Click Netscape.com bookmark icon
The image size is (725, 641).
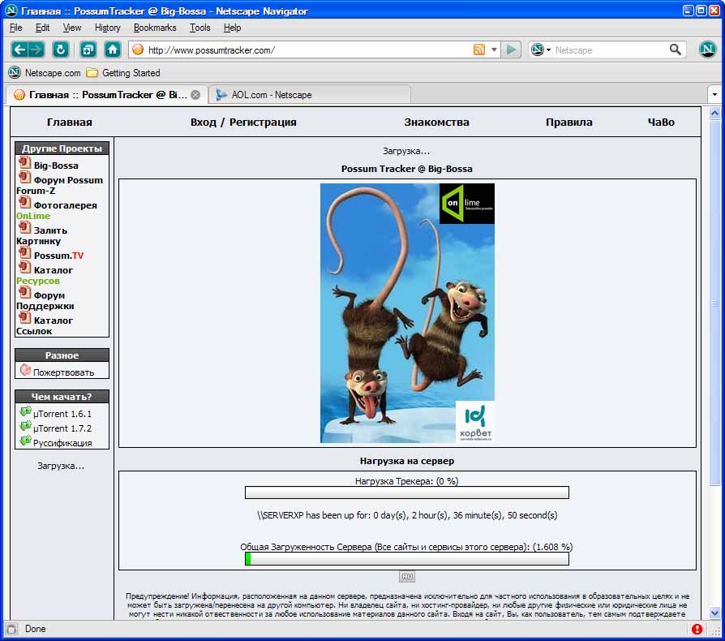coord(15,72)
